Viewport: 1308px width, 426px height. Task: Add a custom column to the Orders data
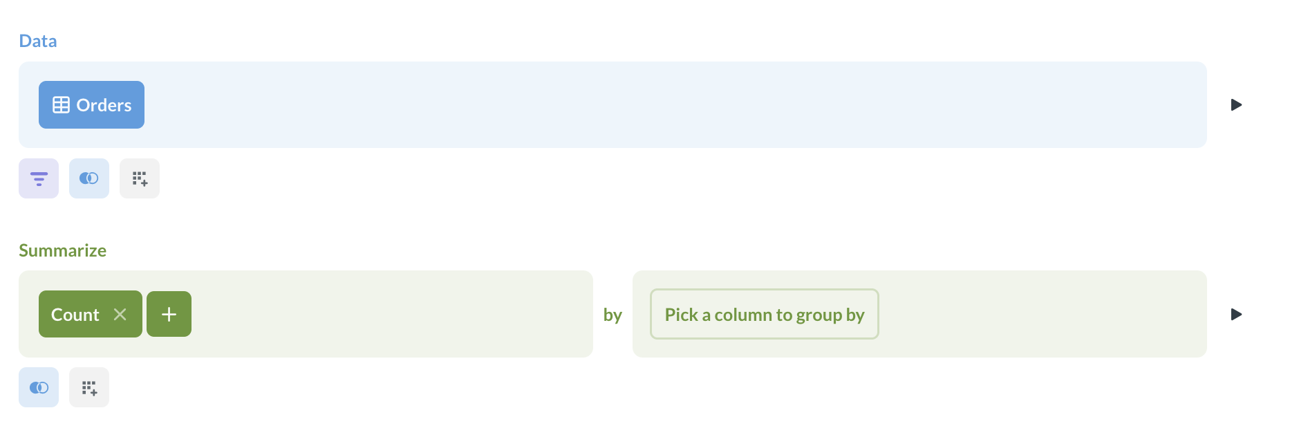pyautogui.click(x=139, y=178)
